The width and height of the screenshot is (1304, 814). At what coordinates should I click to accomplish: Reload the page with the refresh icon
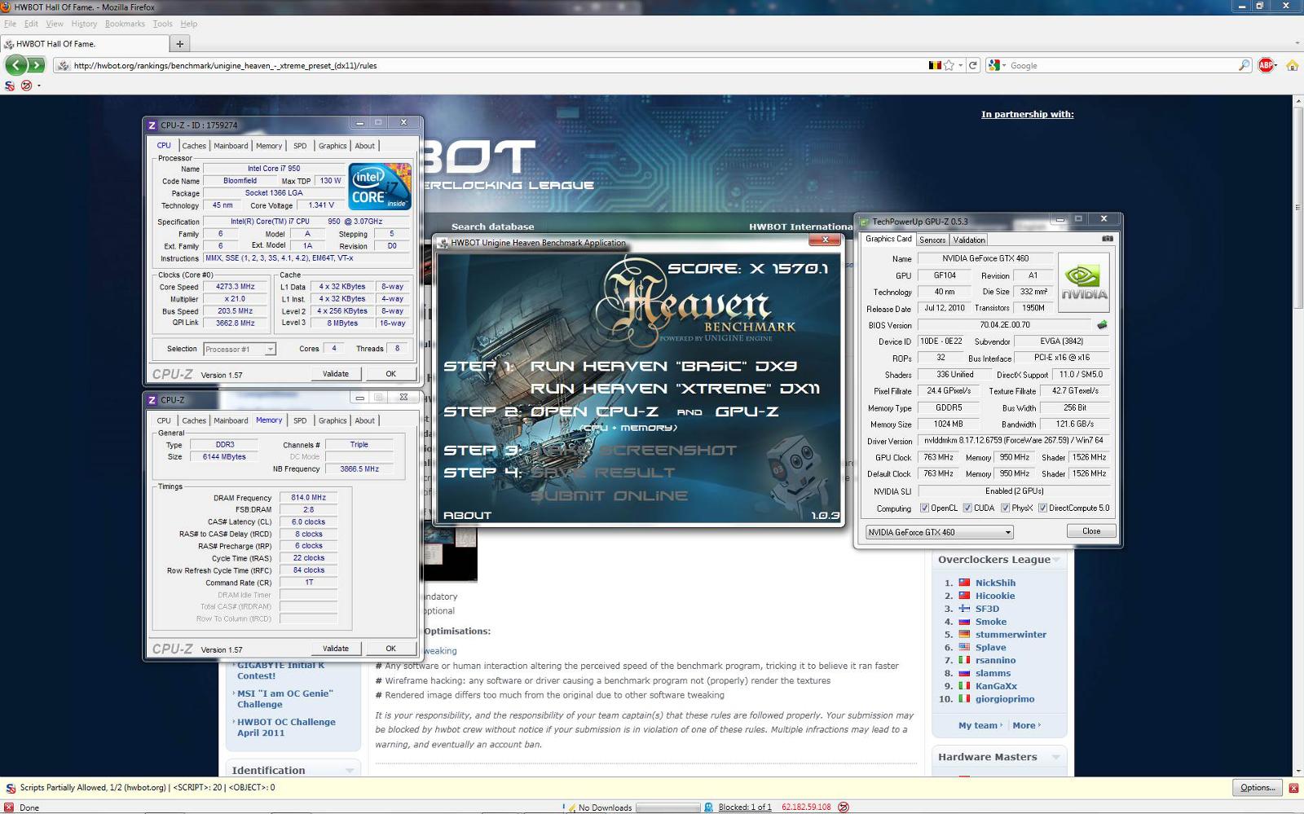click(972, 65)
